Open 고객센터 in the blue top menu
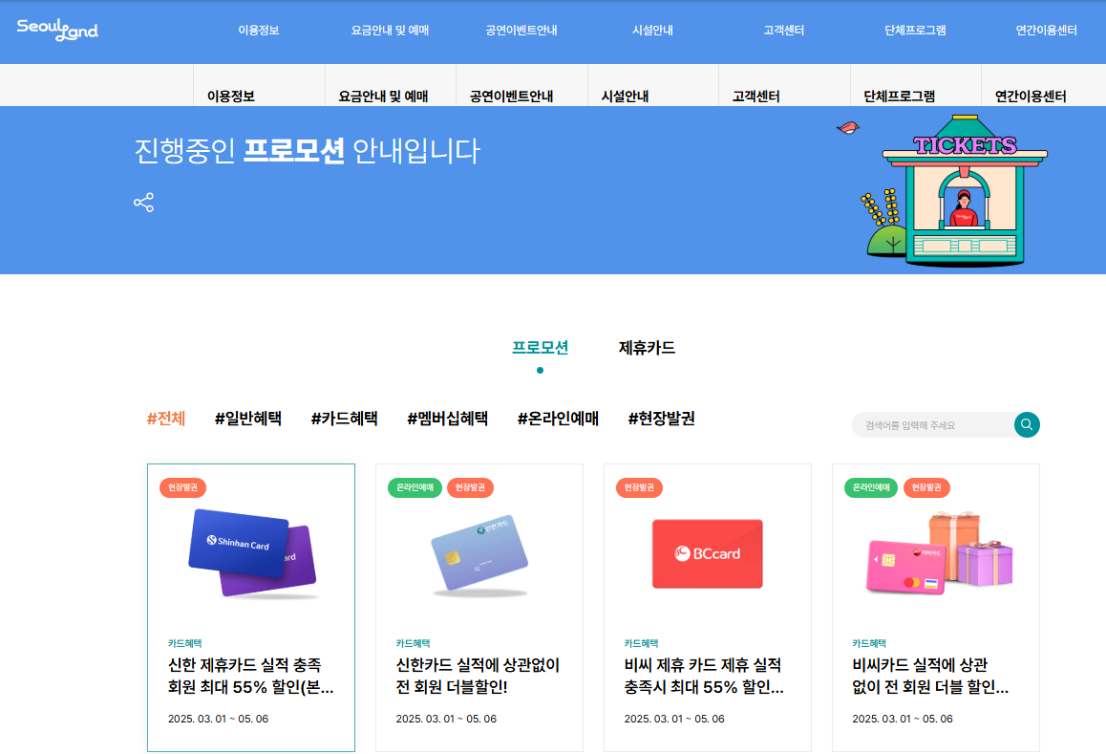1106x754 pixels. click(783, 31)
